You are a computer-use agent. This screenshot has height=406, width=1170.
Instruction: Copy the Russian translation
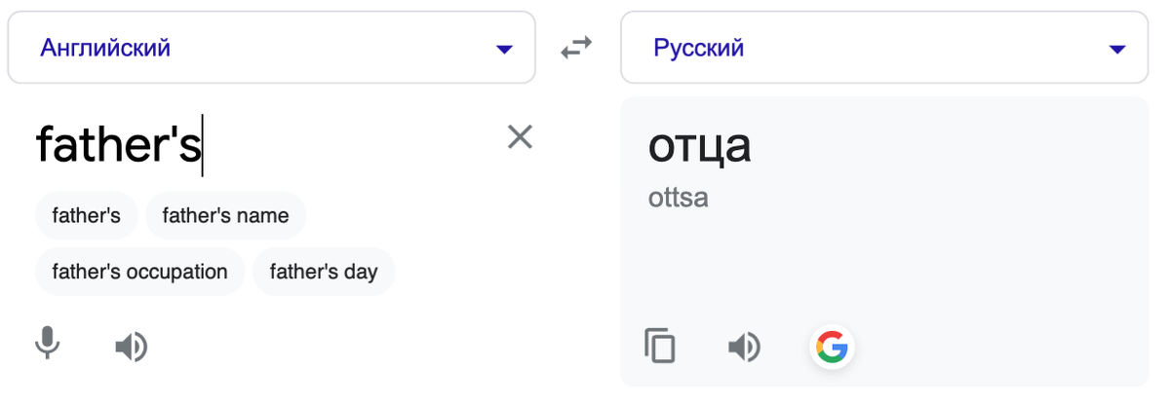coord(660,346)
